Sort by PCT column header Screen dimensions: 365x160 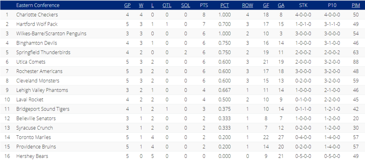225,5
